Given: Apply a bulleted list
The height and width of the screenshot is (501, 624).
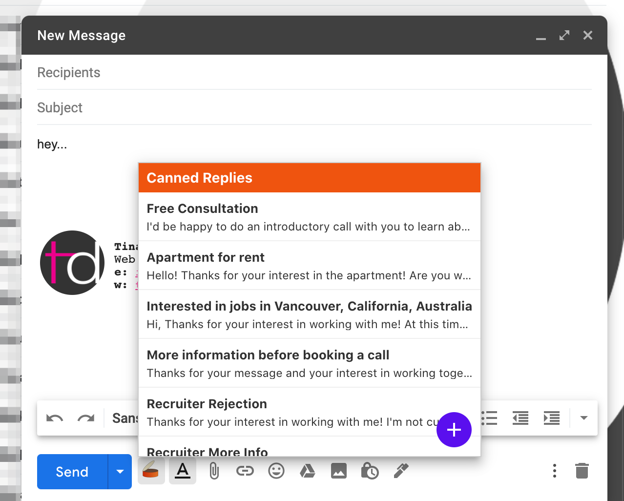Looking at the screenshot, I should tap(489, 418).
